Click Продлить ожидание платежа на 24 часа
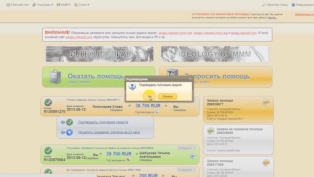The image size is (314, 177). tap(109, 132)
